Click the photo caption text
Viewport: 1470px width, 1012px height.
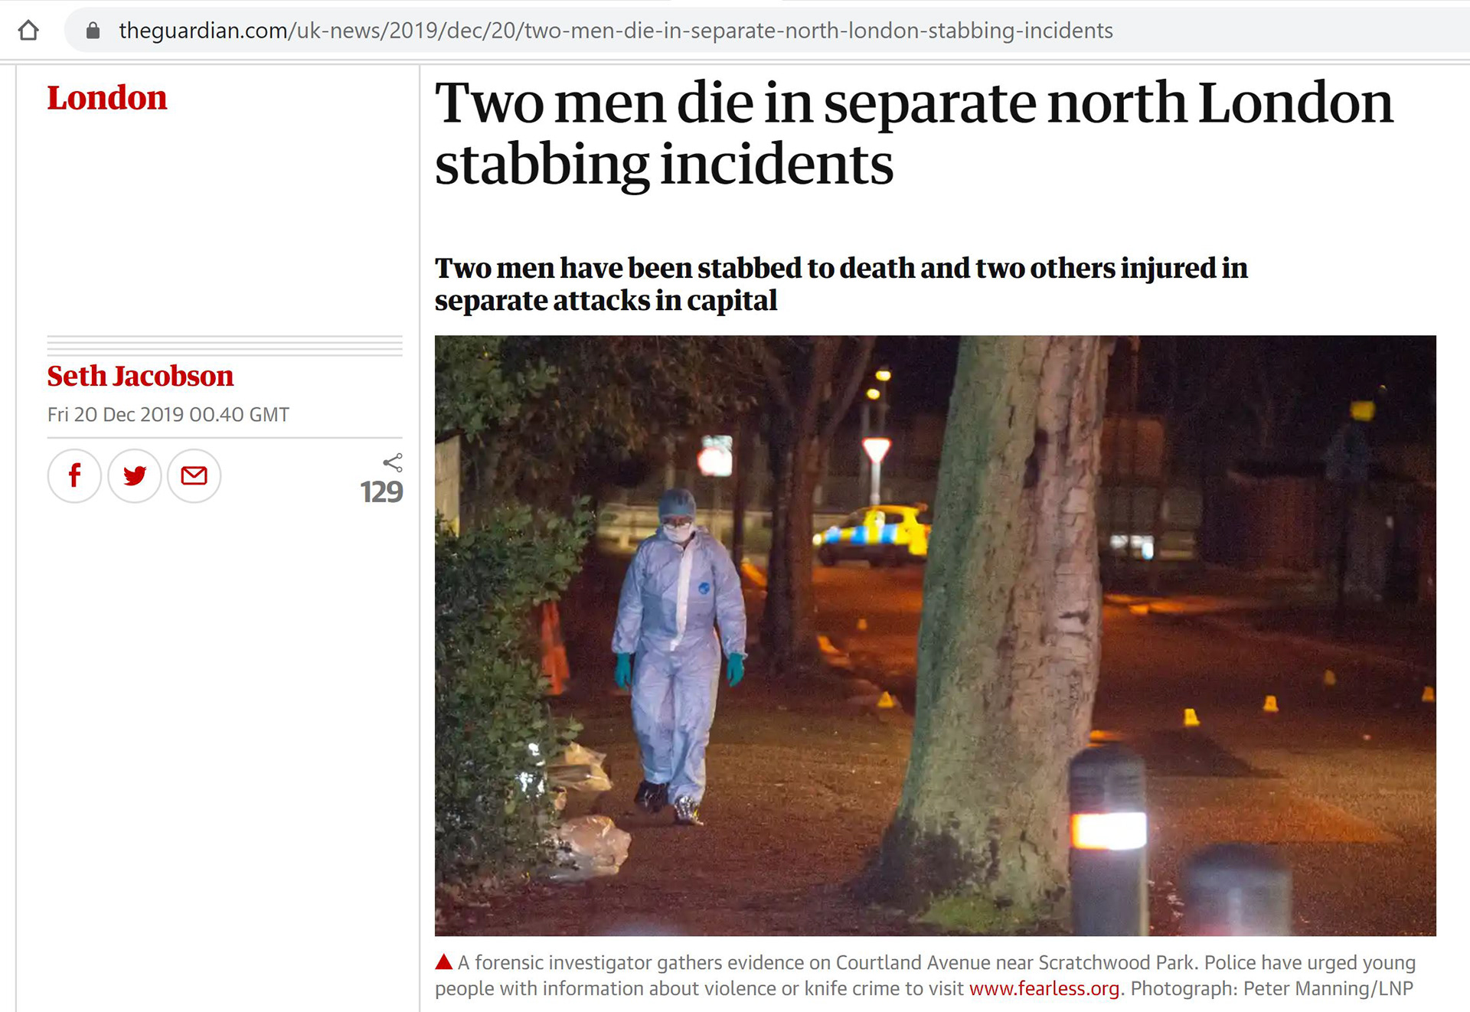tap(925, 975)
